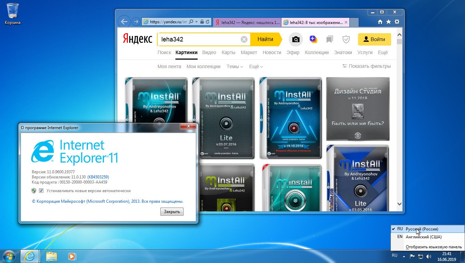Click the add-to-collection plus icon
Image resolution: width=465 pixels, height=263 pixels.
pos(313,39)
